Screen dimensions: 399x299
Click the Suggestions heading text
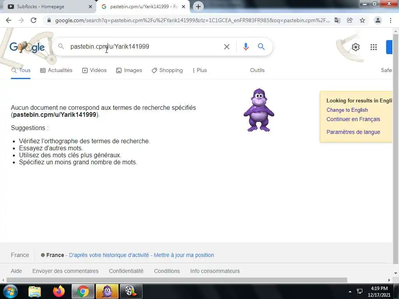[x=30, y=128]
